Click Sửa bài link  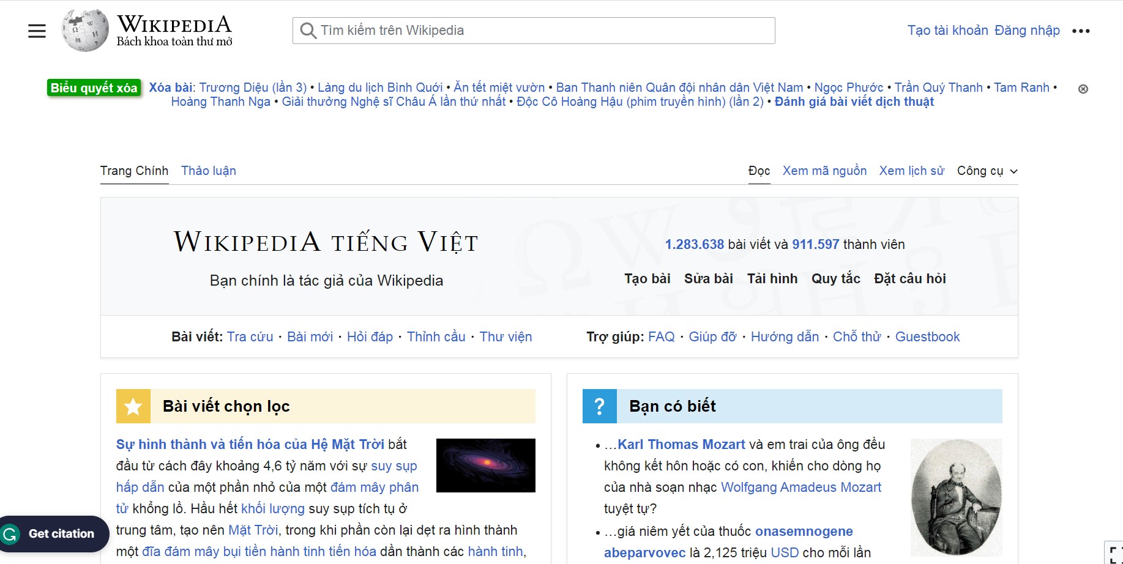point(709,278)
